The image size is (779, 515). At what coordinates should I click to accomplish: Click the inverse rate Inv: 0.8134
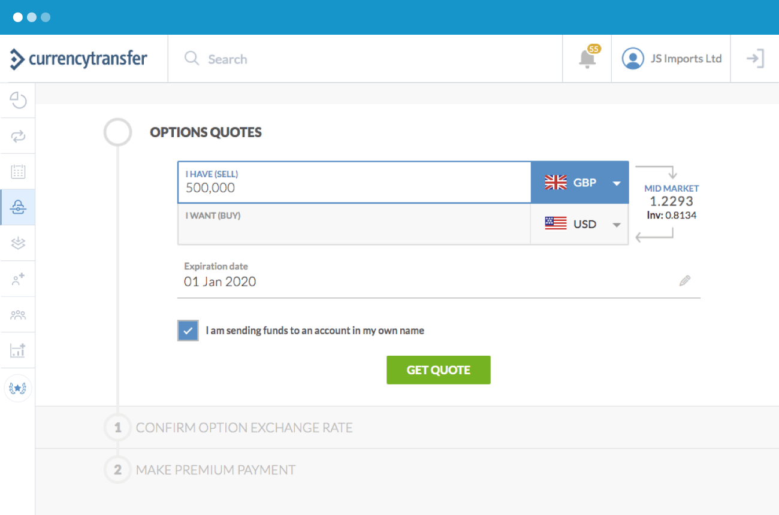(672, 215)
